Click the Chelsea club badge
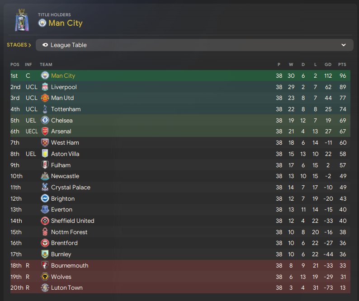The width and height of the screenshot is (359, 301). pos(45,120)
